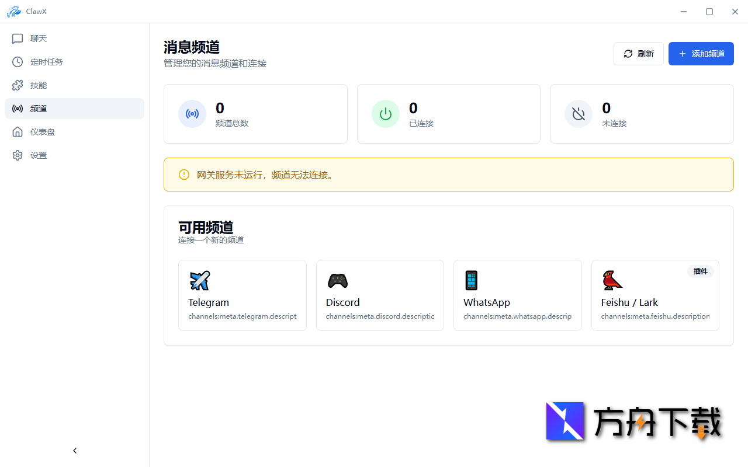Click the ClawX logo in the title bar

tap(14, 11)
